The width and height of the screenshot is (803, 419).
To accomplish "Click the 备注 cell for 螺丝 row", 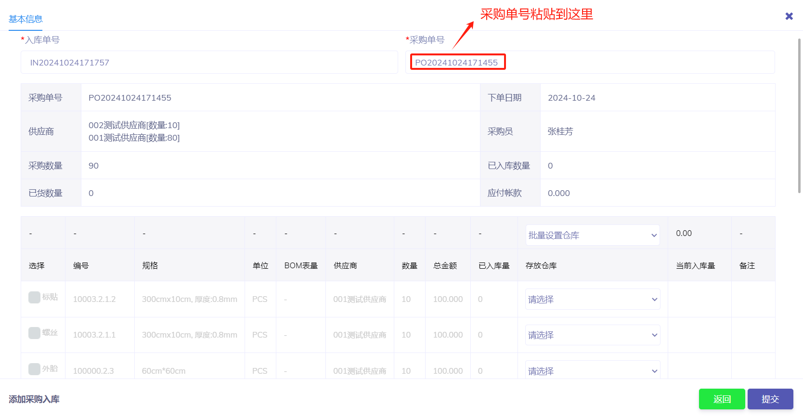I will (x=752, y=335).
